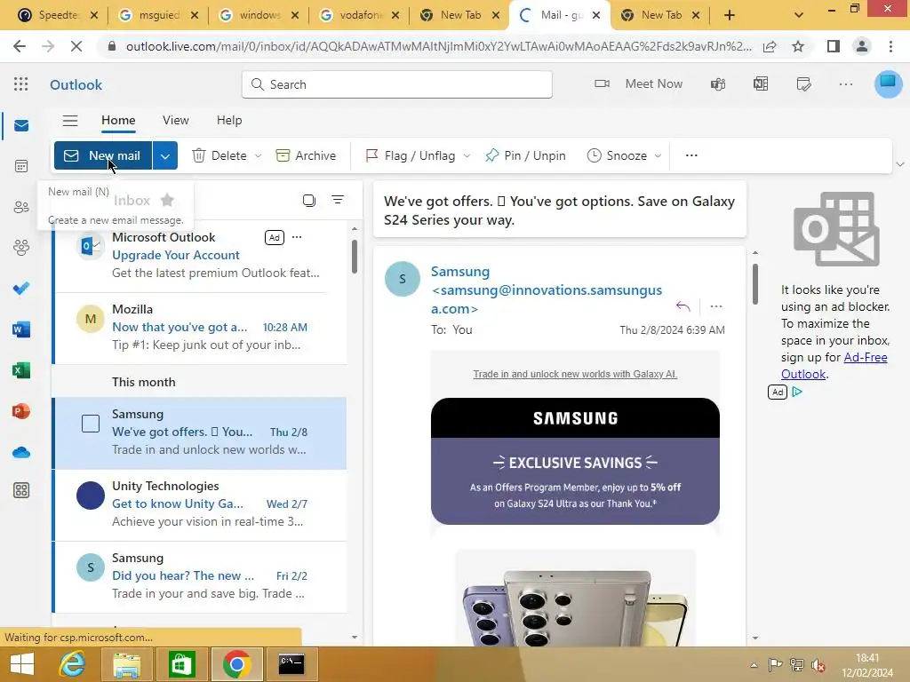Image resolution: width=910 pixels, height=682 pixels.
Task: Open Mail in the left sidebar
Action: click(21, 126)
